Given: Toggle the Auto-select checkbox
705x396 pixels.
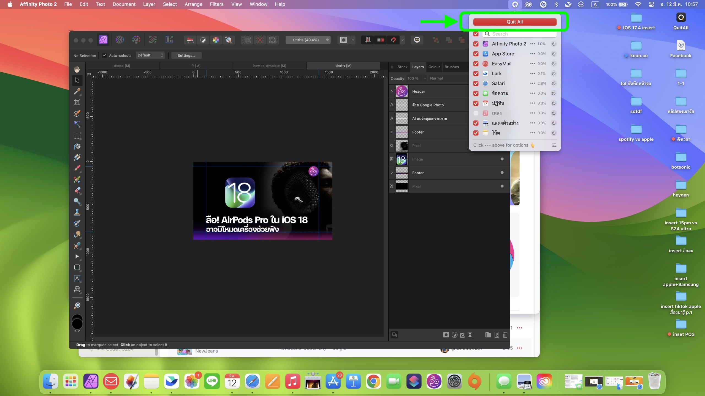Looking at the screenshot, I should pyautogui.click(x=104, y=56).
